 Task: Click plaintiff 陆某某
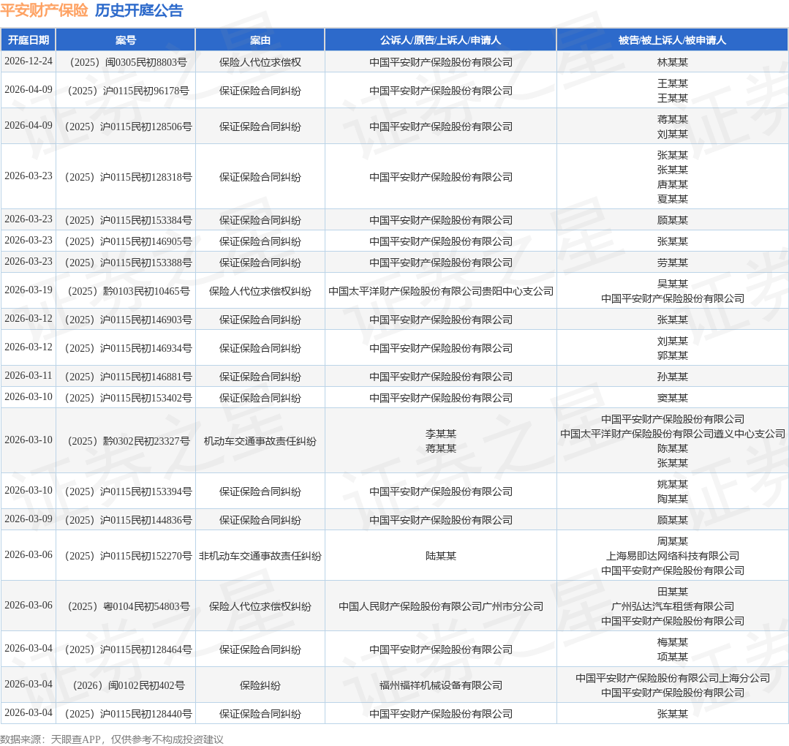tap(441, 556)
